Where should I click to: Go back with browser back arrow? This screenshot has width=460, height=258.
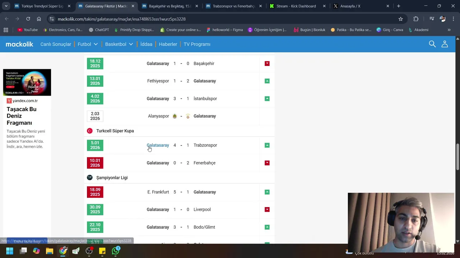point(7,19)
